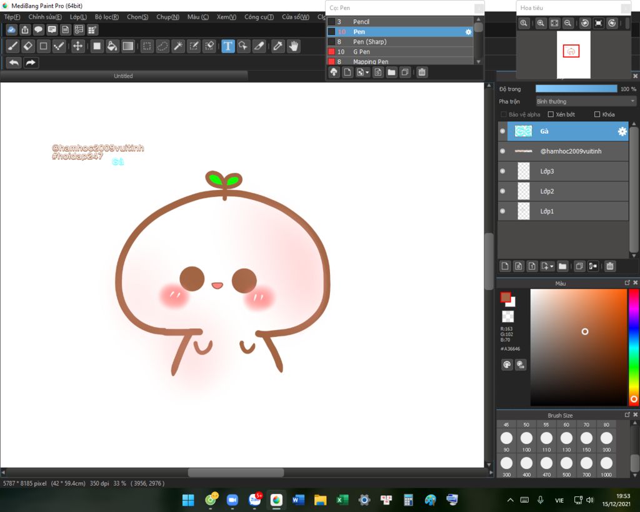Image resolution: width=640 pixels, height=512 pixels.
Task: Open the Word app in taskbar
Action: 298,499
